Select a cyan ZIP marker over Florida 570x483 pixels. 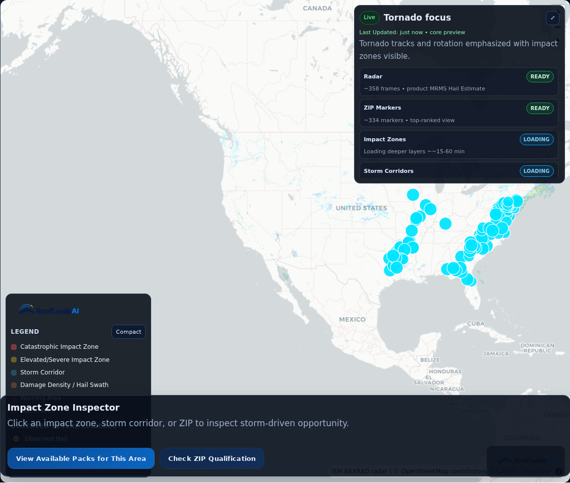[470, 281]
